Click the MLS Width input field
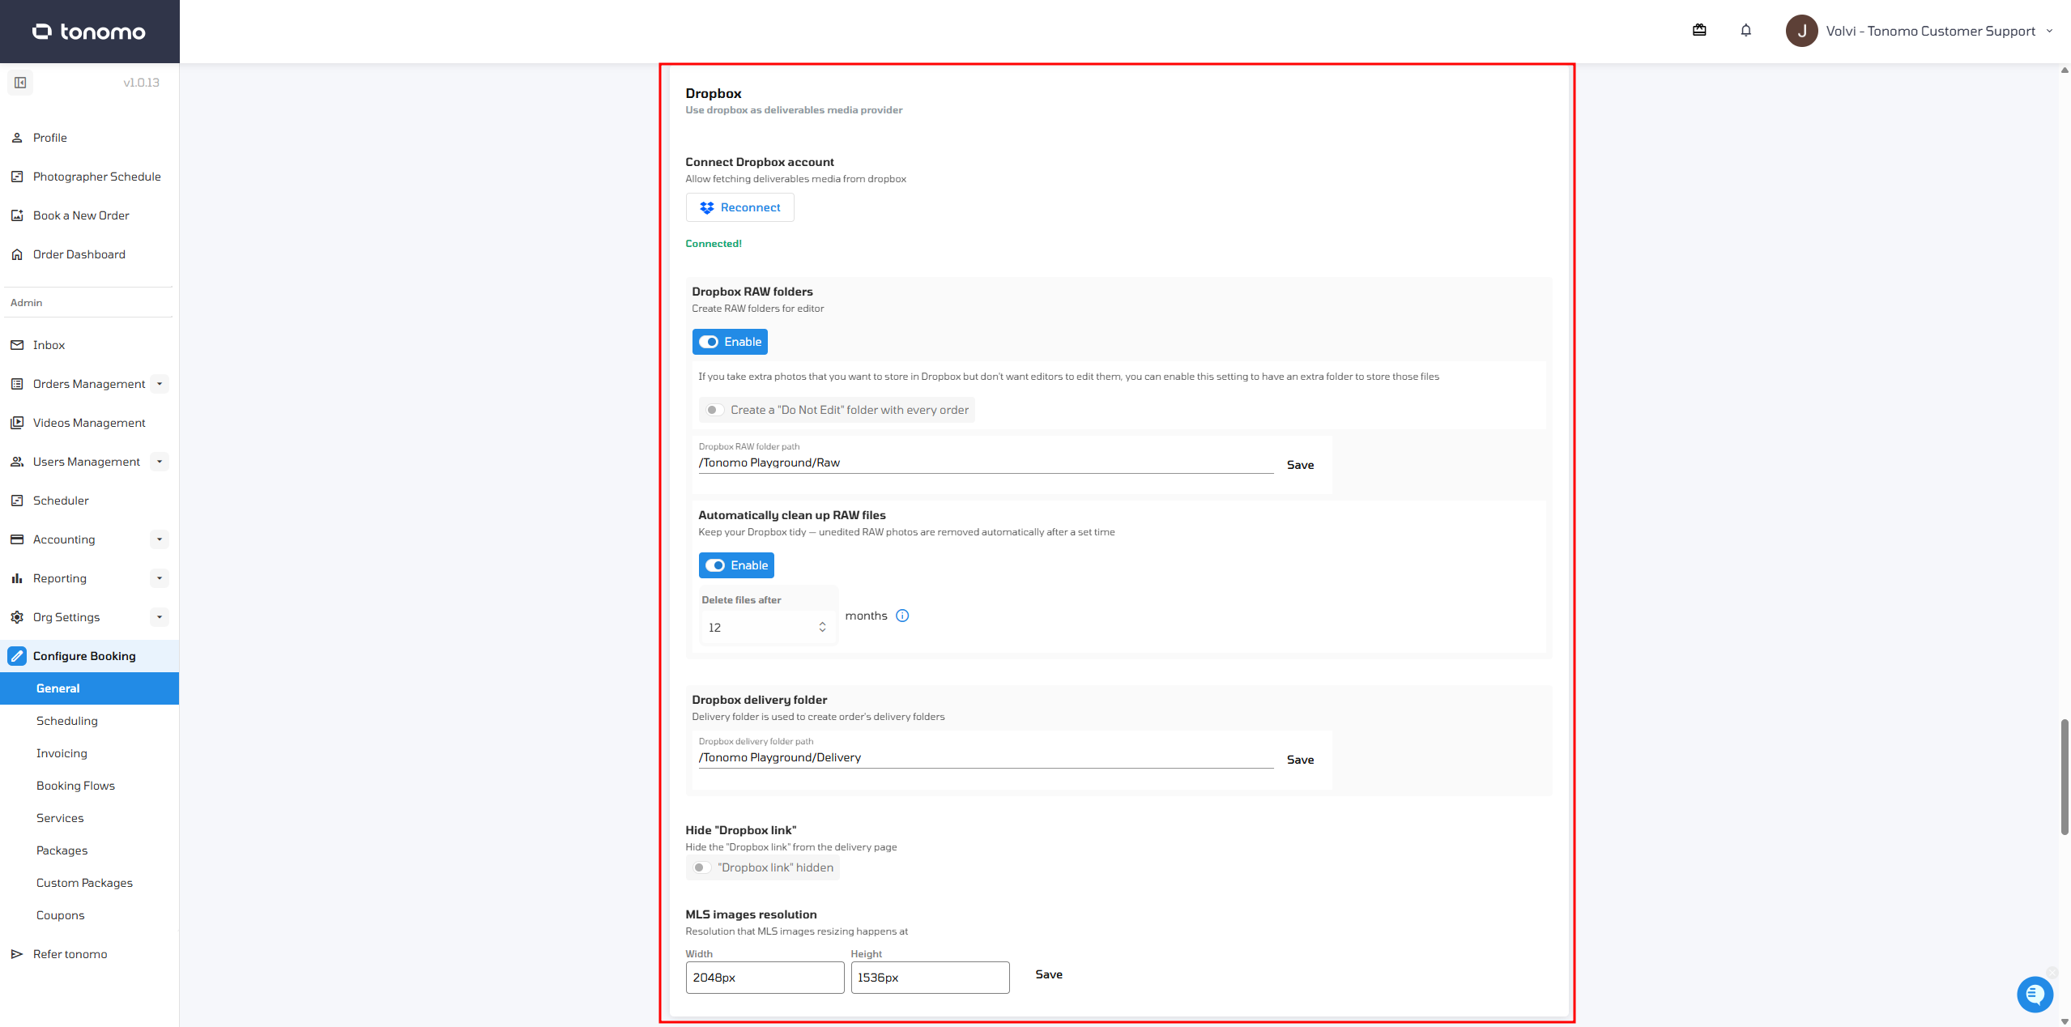Screen dimensions: 2071x1027 765,978
